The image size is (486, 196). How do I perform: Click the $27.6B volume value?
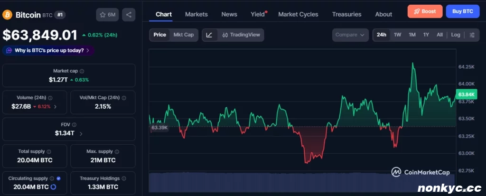[21, 107]
